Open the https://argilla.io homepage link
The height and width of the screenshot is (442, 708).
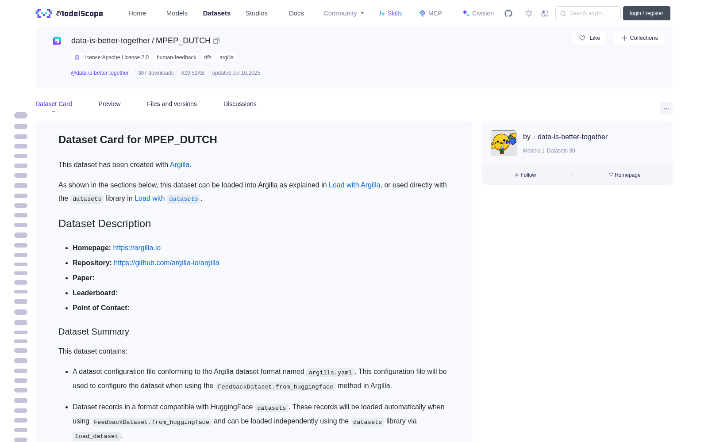(x=137, y=248)
